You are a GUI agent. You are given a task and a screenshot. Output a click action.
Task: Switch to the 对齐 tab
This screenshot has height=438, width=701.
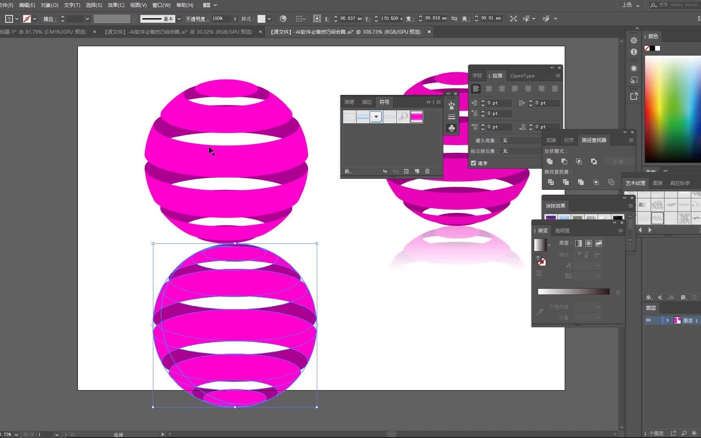569,140
